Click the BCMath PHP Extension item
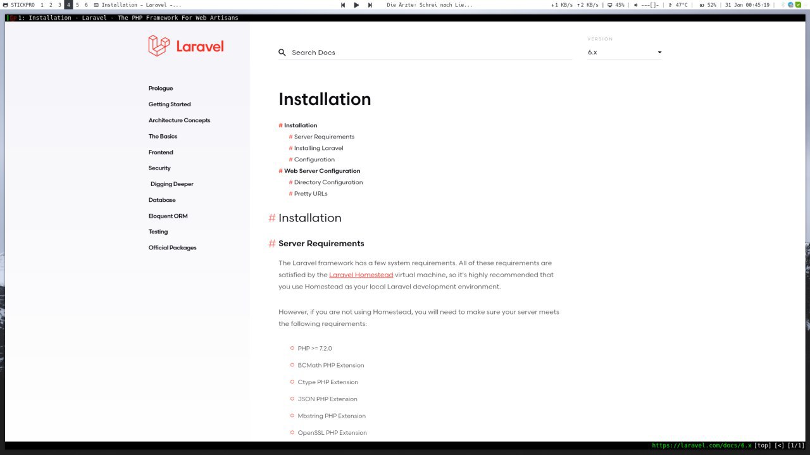This screenshot has width=810, height=455. tap(331, 365)
